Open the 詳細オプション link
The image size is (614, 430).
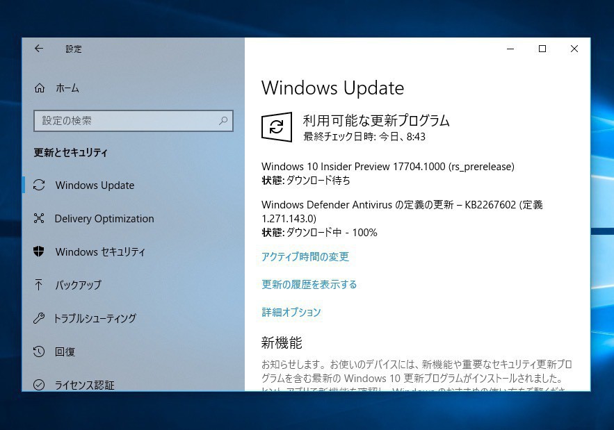pyautogui.click(x=291, y=312)
